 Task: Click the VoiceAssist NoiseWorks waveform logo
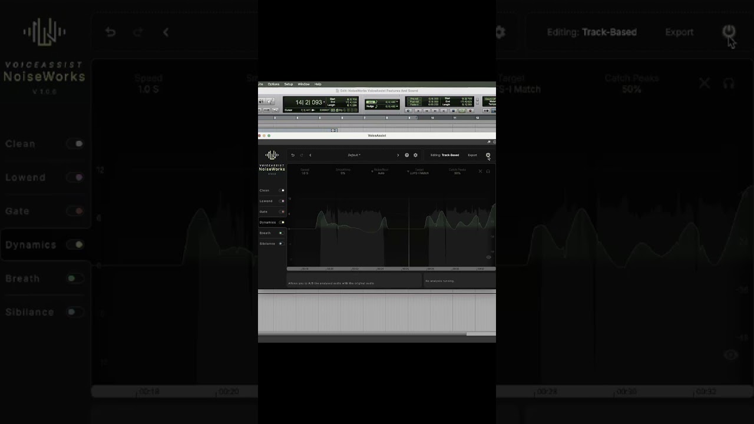coord(272,155)
